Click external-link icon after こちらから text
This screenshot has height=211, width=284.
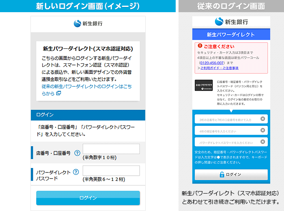coord(58,93)
